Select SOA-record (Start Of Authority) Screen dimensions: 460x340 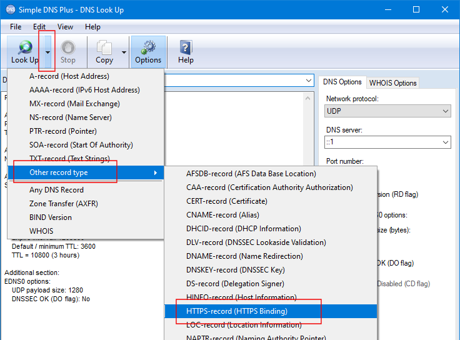click(86, 145)
